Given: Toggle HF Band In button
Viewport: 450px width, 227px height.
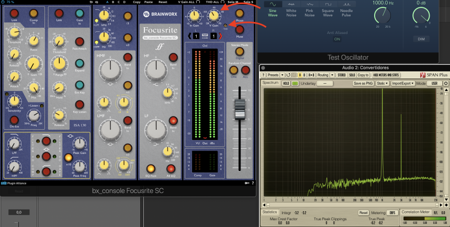Looking at the screenshot, I should coord(173,58).
